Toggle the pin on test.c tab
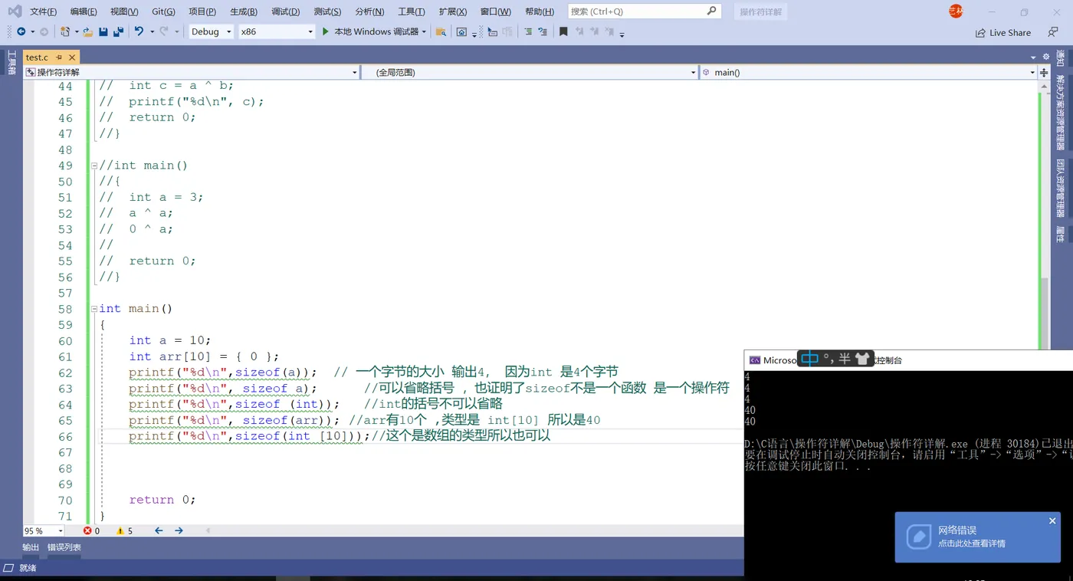The height and width of the screenshot is (581, 1073). tap(59, 57)
